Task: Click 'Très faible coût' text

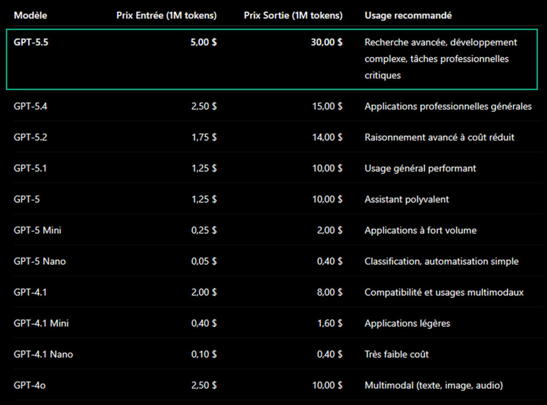Action: coord(397,354)
